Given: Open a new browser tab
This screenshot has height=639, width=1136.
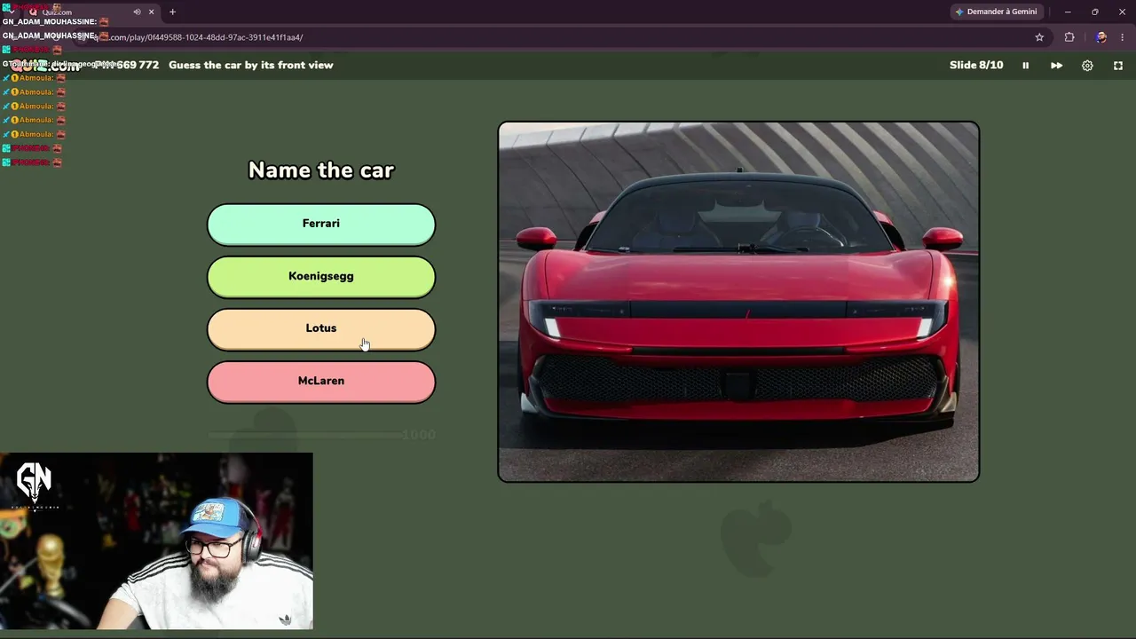Looking at the screenshot, I should 172,12.
